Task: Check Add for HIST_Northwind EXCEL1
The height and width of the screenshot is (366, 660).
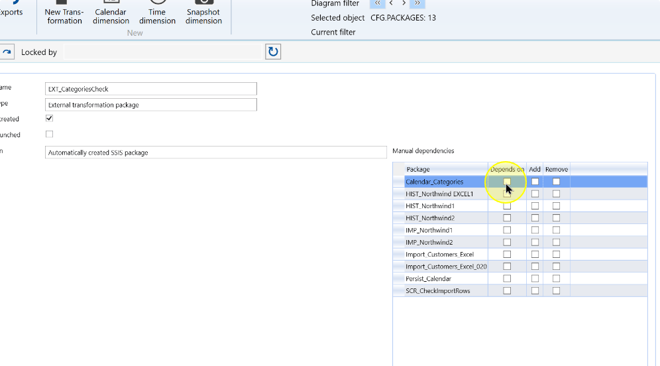Action: 535,194
